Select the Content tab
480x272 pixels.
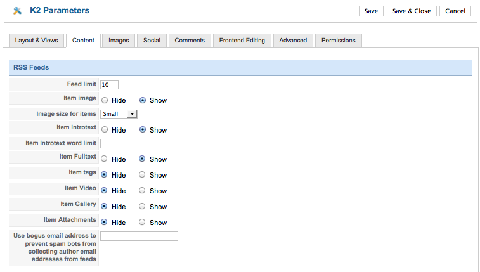coord(83,41)
